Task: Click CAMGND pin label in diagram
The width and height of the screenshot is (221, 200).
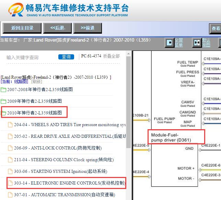Action: tap(188, 112)
